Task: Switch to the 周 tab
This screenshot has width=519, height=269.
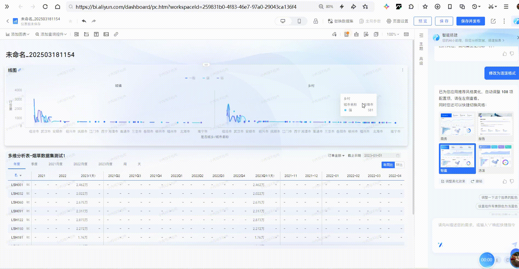Action: (x=125, y=164)
